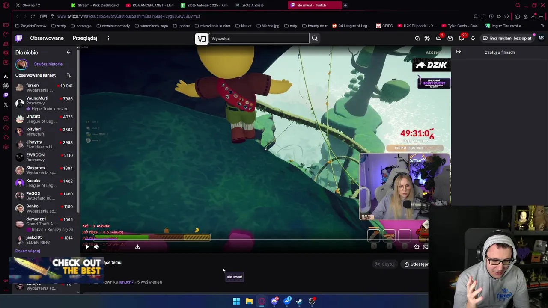
Task: Open the three-dot more menu in Twitch header
Action: (x=108, y=38)
